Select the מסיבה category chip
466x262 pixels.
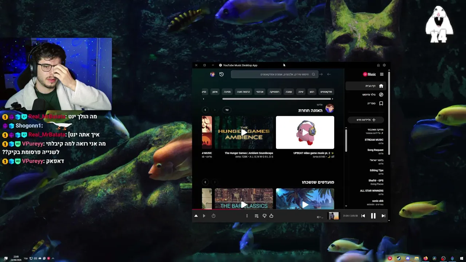coord(227,92)
